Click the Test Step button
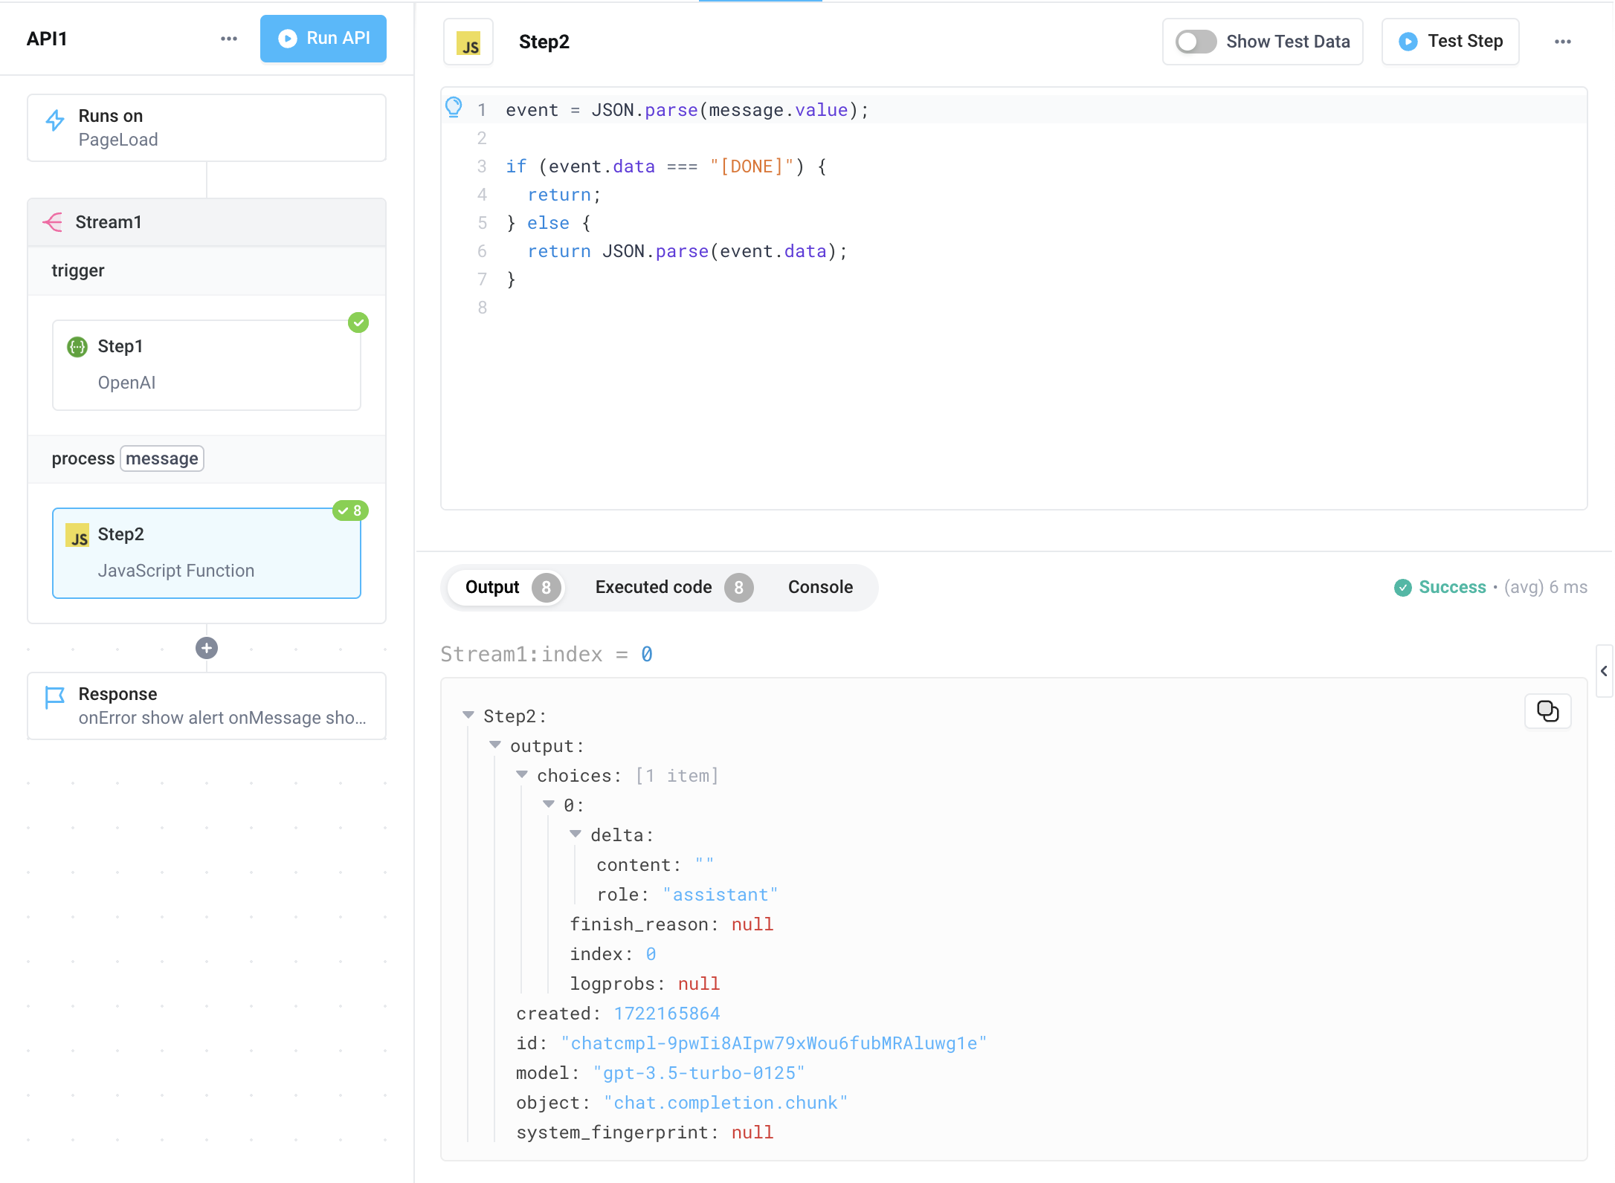This screenshot has width=1615, height=1183. click(1449, 42)
